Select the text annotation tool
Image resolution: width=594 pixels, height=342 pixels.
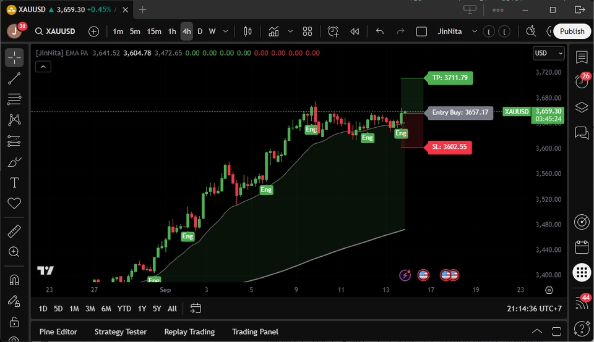[x=14, y=183]
